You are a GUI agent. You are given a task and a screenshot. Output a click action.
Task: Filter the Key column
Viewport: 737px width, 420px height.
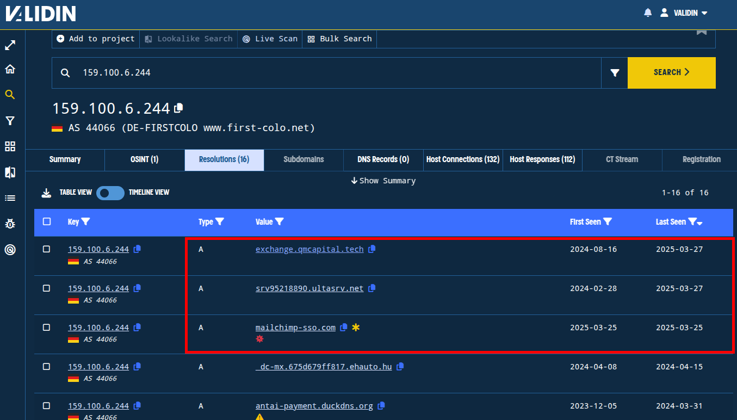coord(85,222)
